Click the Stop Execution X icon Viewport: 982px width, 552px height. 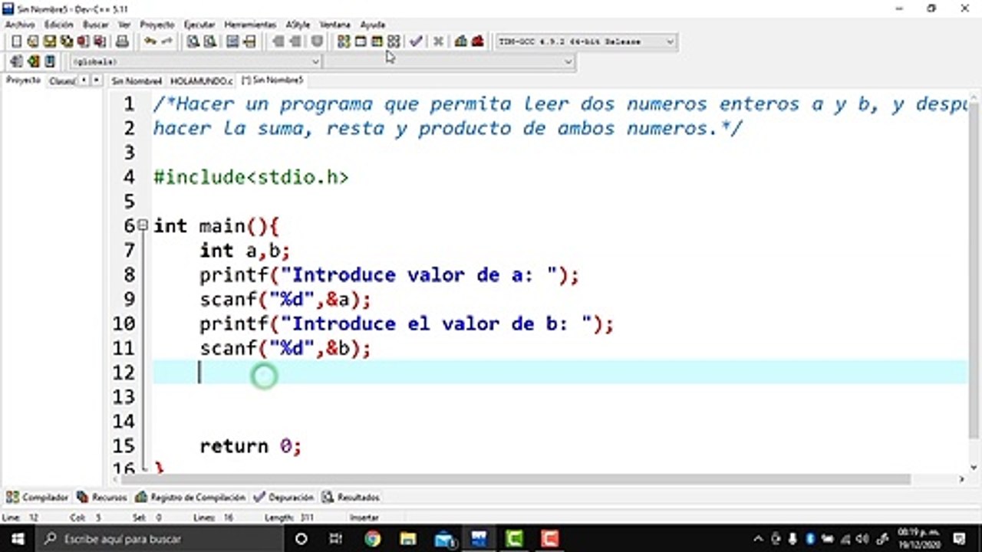(x=438, y=41)
